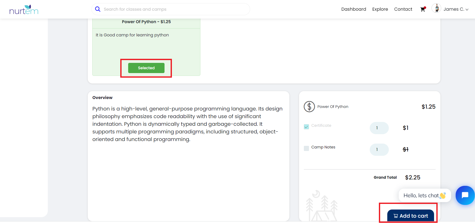Click the Power Of Python card title
475x223 pixels.
coord(146,22)
